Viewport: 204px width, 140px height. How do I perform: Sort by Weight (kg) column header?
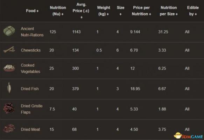(104, 11)
